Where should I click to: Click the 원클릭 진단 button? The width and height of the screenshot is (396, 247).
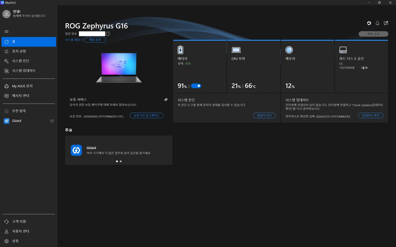point(264,116)
